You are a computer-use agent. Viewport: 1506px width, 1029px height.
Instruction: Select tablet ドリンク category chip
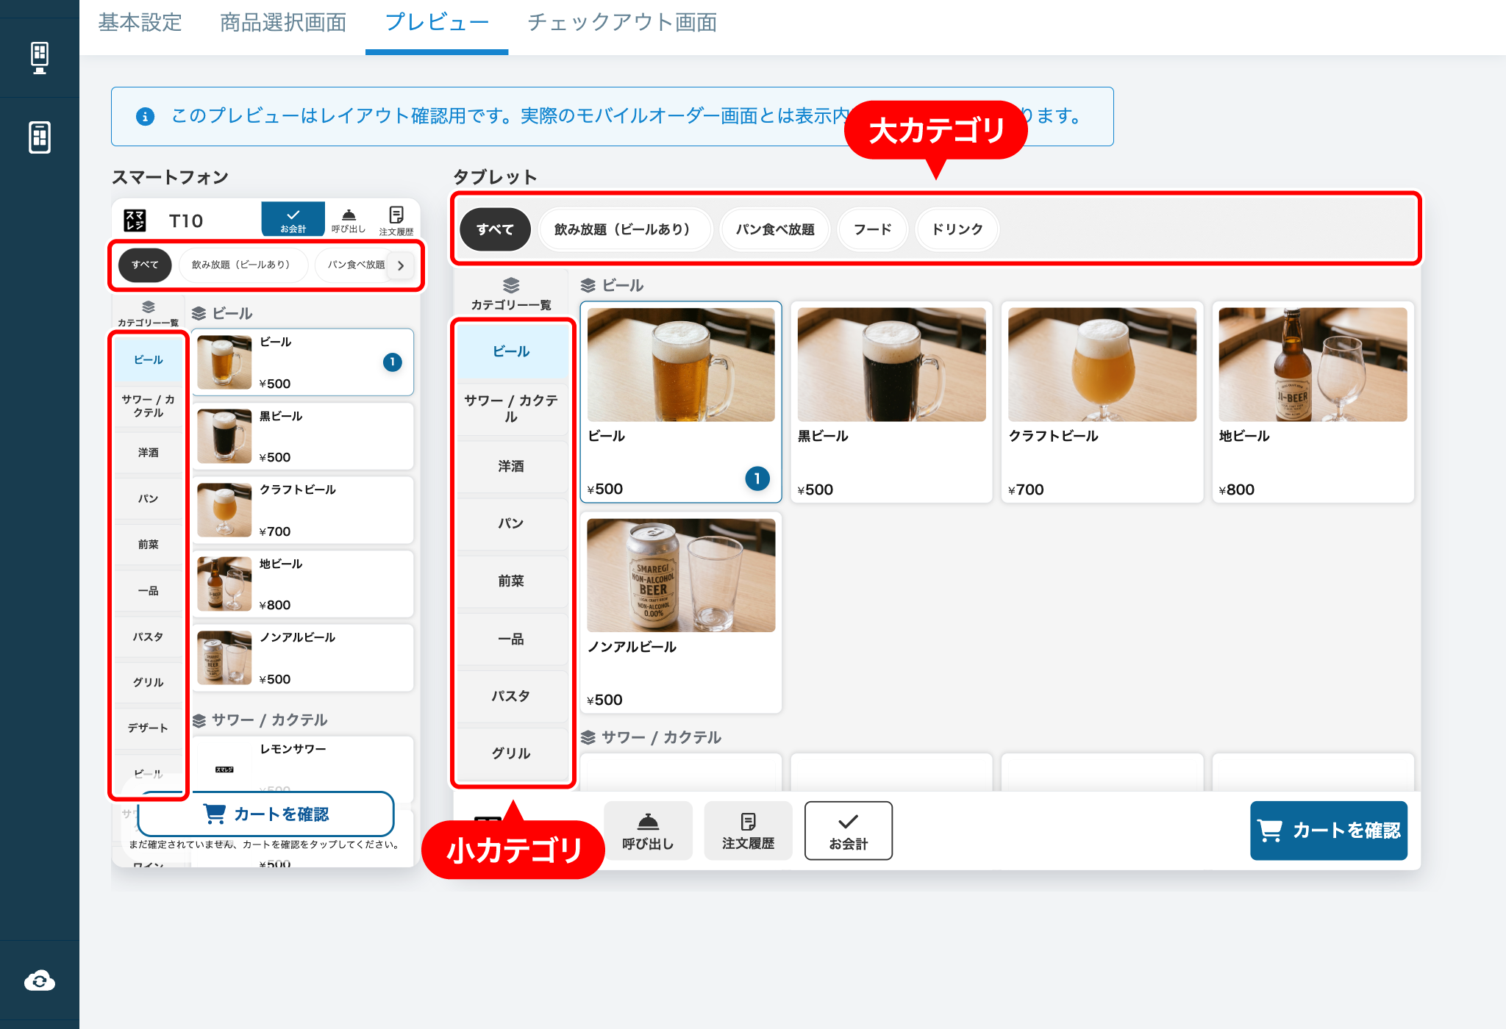click(957, 229)
